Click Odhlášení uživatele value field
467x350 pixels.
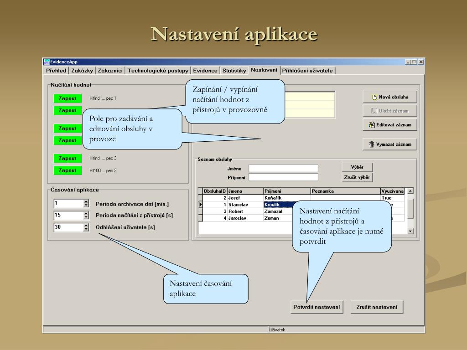(x=68, y=227)
